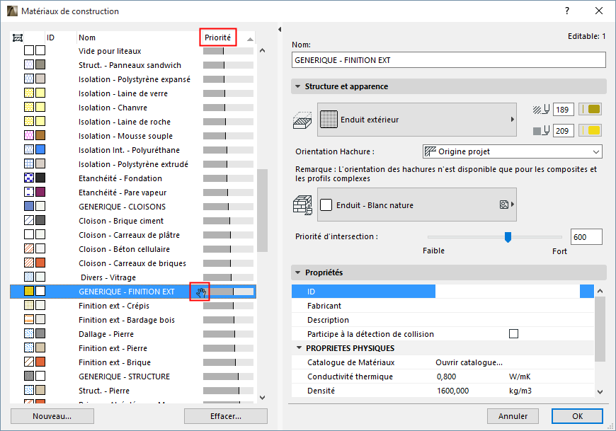616x431 pixels.
Task: Click the Effacer... button
Action: click(x=226, y=416)
